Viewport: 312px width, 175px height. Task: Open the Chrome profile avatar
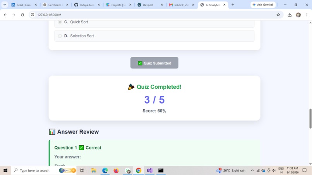[x=298, y=15]
